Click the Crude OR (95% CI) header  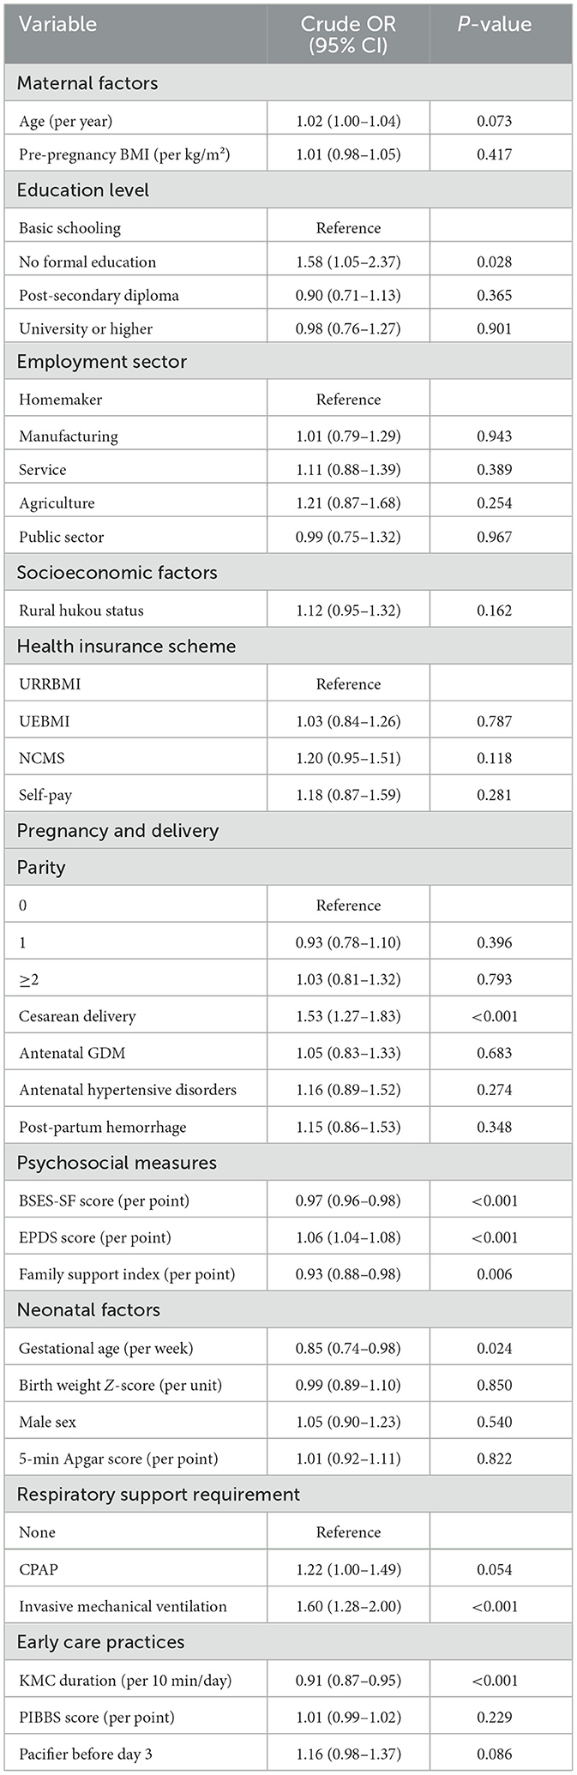tap(348, 33)
